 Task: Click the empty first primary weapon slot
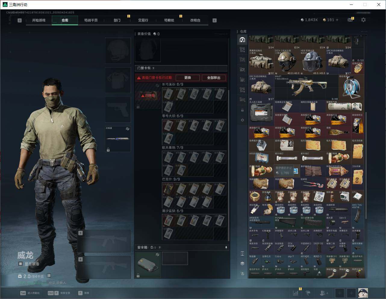pos(104,241)
